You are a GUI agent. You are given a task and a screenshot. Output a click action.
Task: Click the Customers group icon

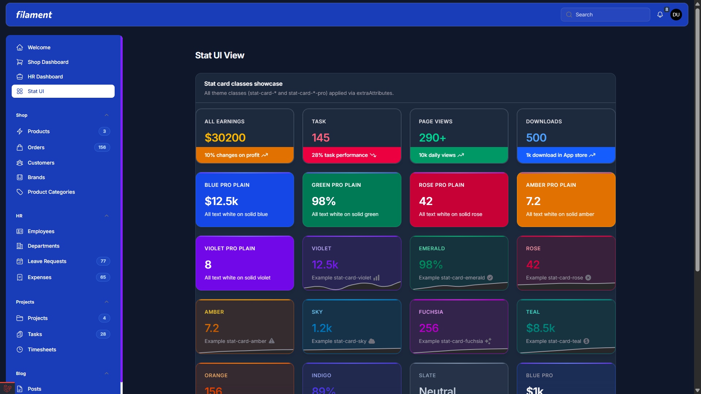point(20,163)
